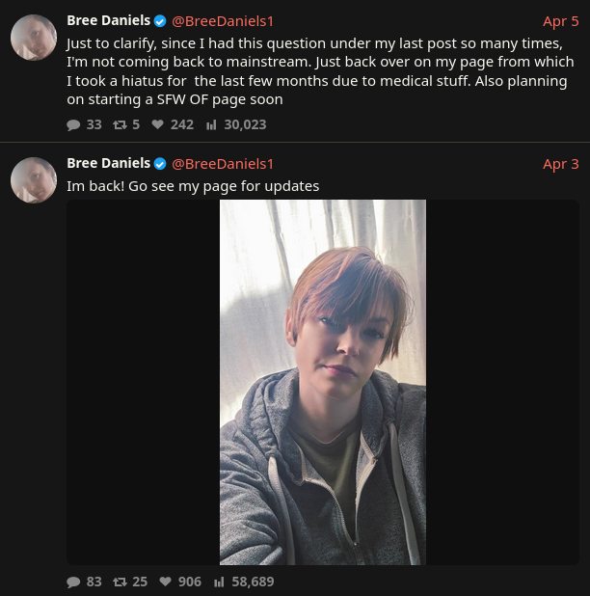Open the Apr 3 date link

click(x=560, y=163)
